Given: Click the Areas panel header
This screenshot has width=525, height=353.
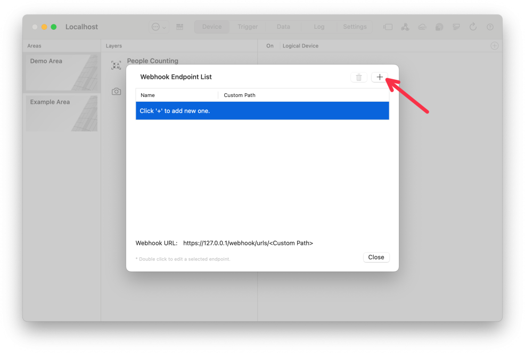Looking at the screenshot, I should [34, 46].
